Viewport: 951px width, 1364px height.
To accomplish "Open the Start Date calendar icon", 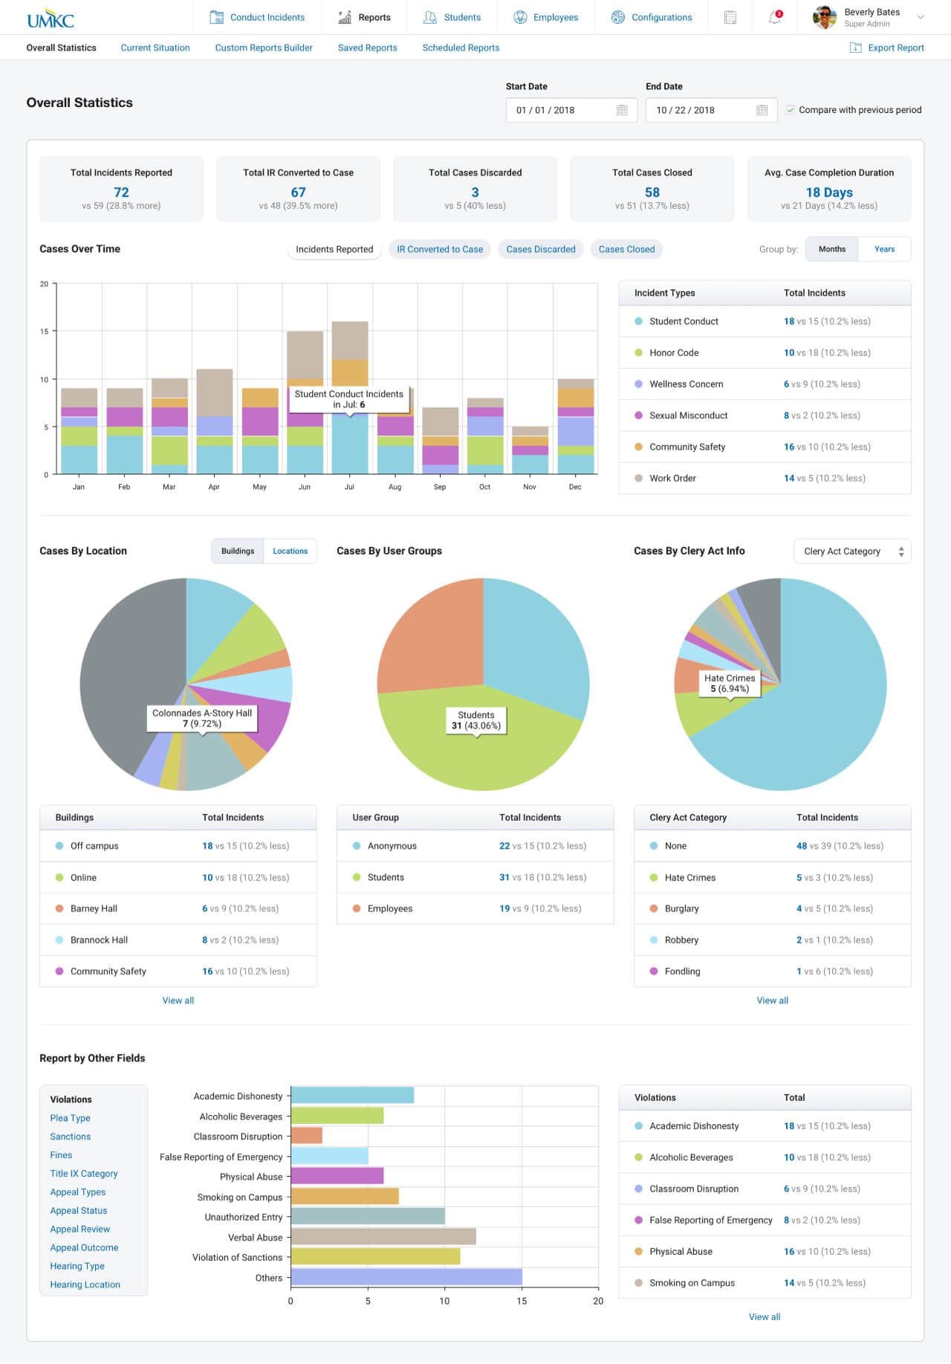I will [x=622, y=110].
